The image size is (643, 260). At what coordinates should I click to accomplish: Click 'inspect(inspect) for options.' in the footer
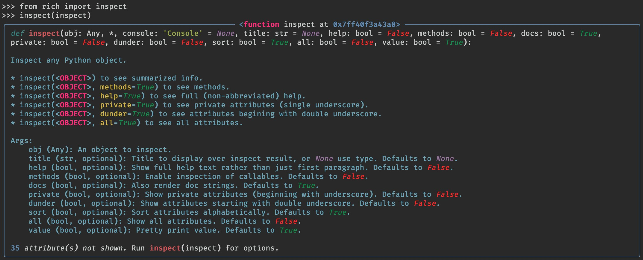[x=214, y=248]
